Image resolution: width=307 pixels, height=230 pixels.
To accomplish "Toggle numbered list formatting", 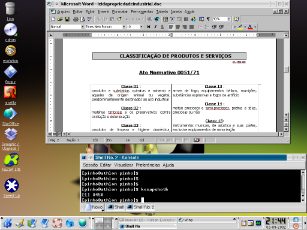I will (x=200, y=27).
